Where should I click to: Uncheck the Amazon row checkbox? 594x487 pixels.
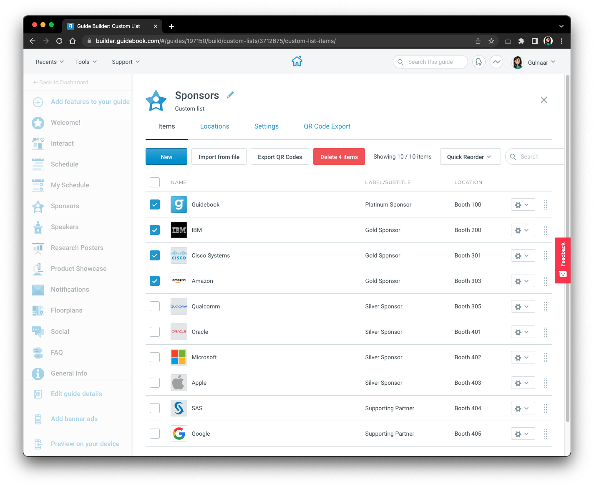155,281
